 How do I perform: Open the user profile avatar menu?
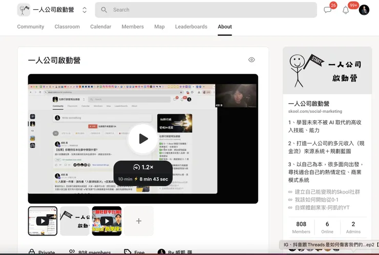pyautogui.click(x=364, y=10)
